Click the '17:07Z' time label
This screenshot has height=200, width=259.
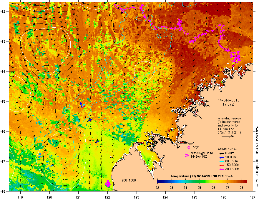coord(228,104)
